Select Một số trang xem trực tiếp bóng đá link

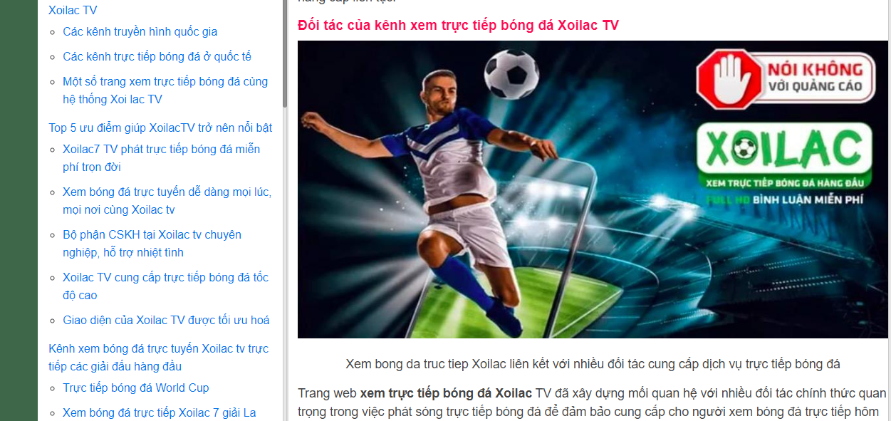click(165, 90)
